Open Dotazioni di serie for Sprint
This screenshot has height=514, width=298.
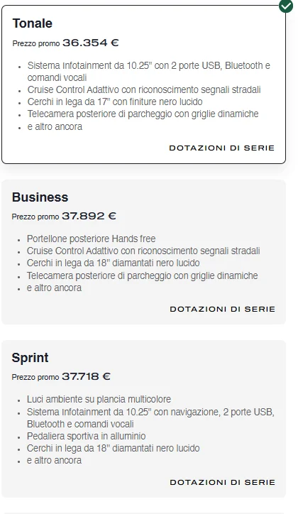[x=222, y=482]
